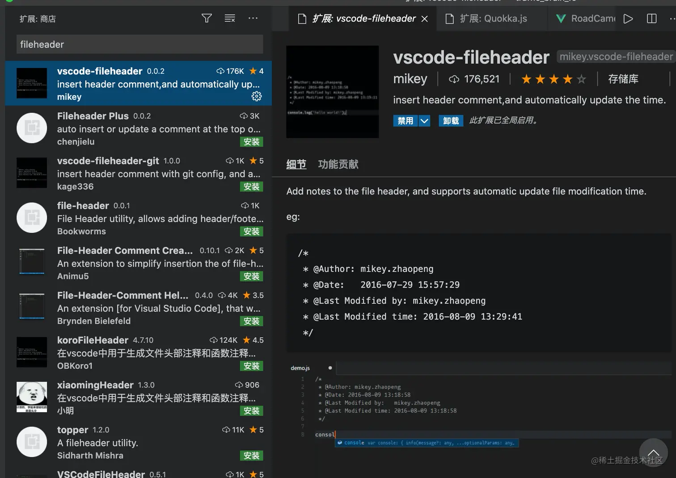The height and width of the screenshot is (478, 676).
Task: Open the vscode-fileheader manage gear icon
Action: point(257,96)
